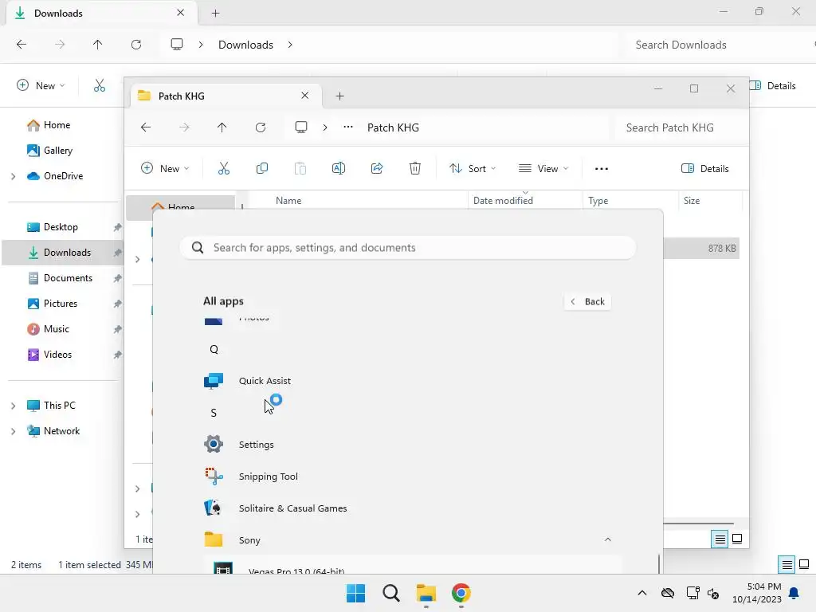
Task: Open See more options in Patch KHG toolbar
Action: [x=602, y=169]
